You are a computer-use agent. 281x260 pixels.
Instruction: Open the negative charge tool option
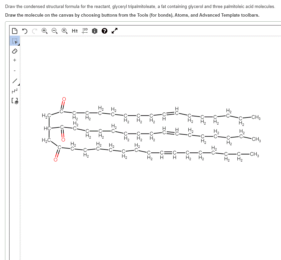pos(15,70)
